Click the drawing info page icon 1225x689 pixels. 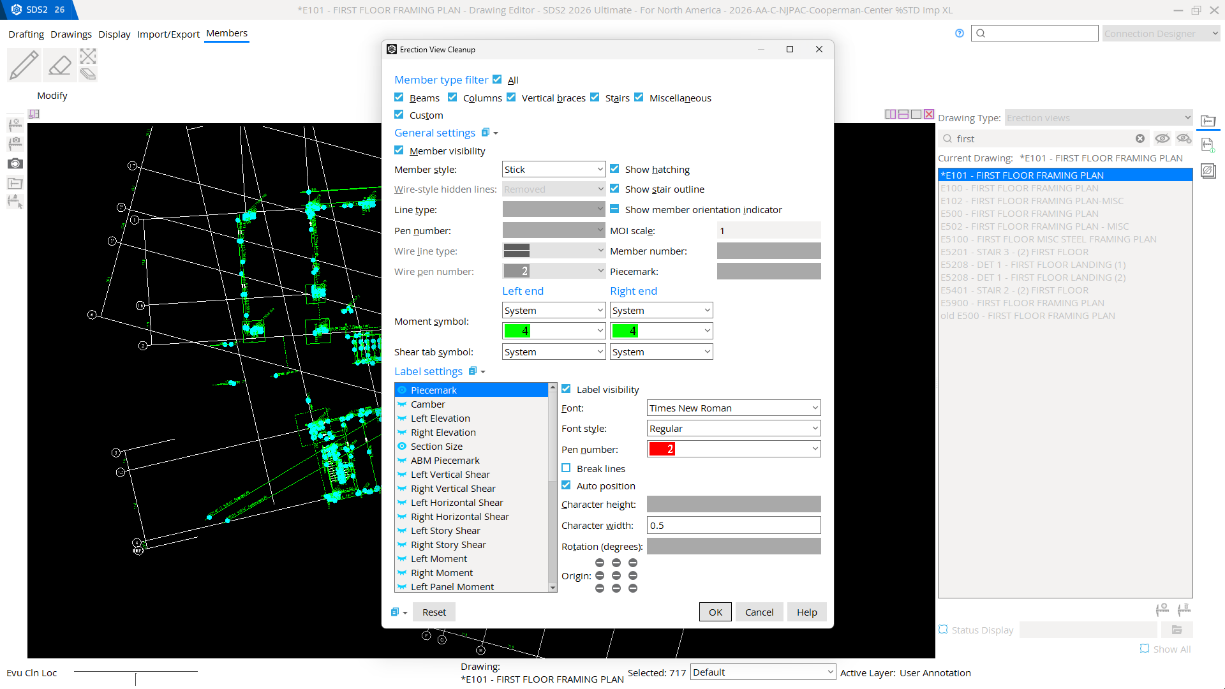pyautogui.click(x=1208, y=145)
